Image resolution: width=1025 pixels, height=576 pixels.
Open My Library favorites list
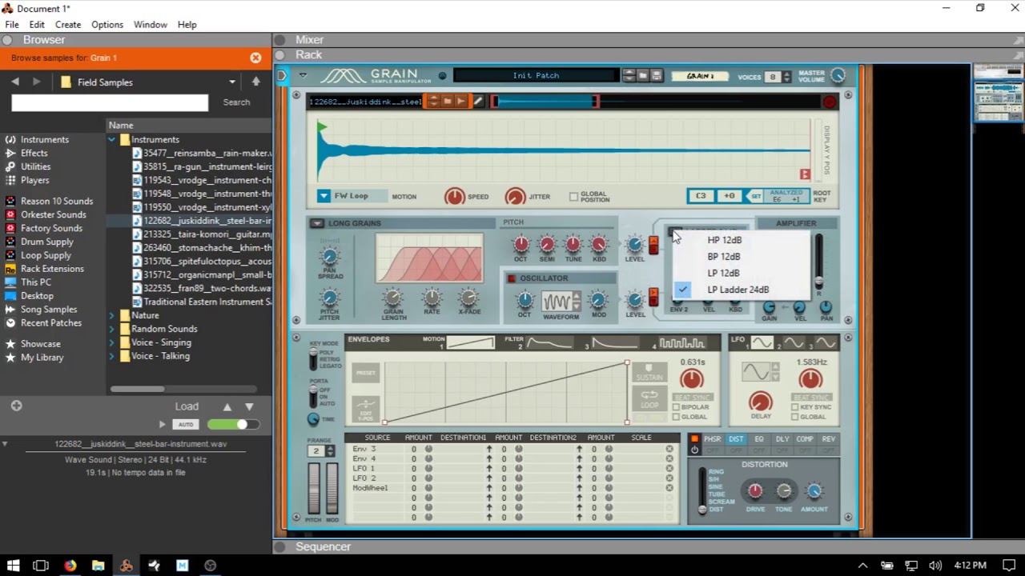click(x=35, y=358)
